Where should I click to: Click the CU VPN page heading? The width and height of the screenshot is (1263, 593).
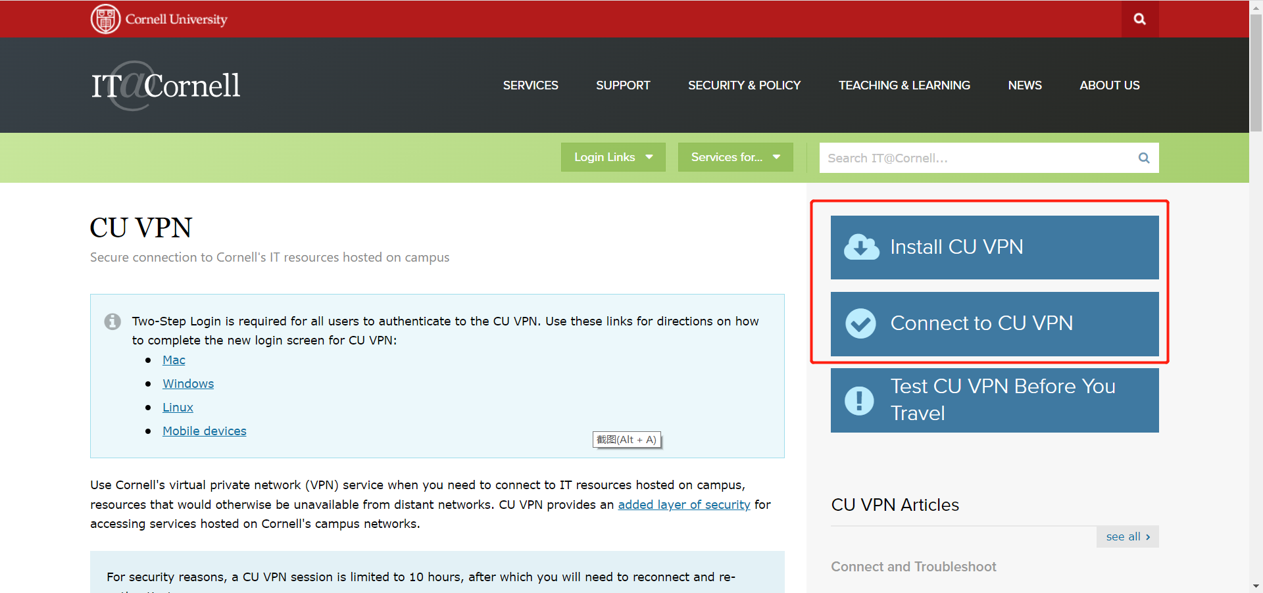(141, 228)
